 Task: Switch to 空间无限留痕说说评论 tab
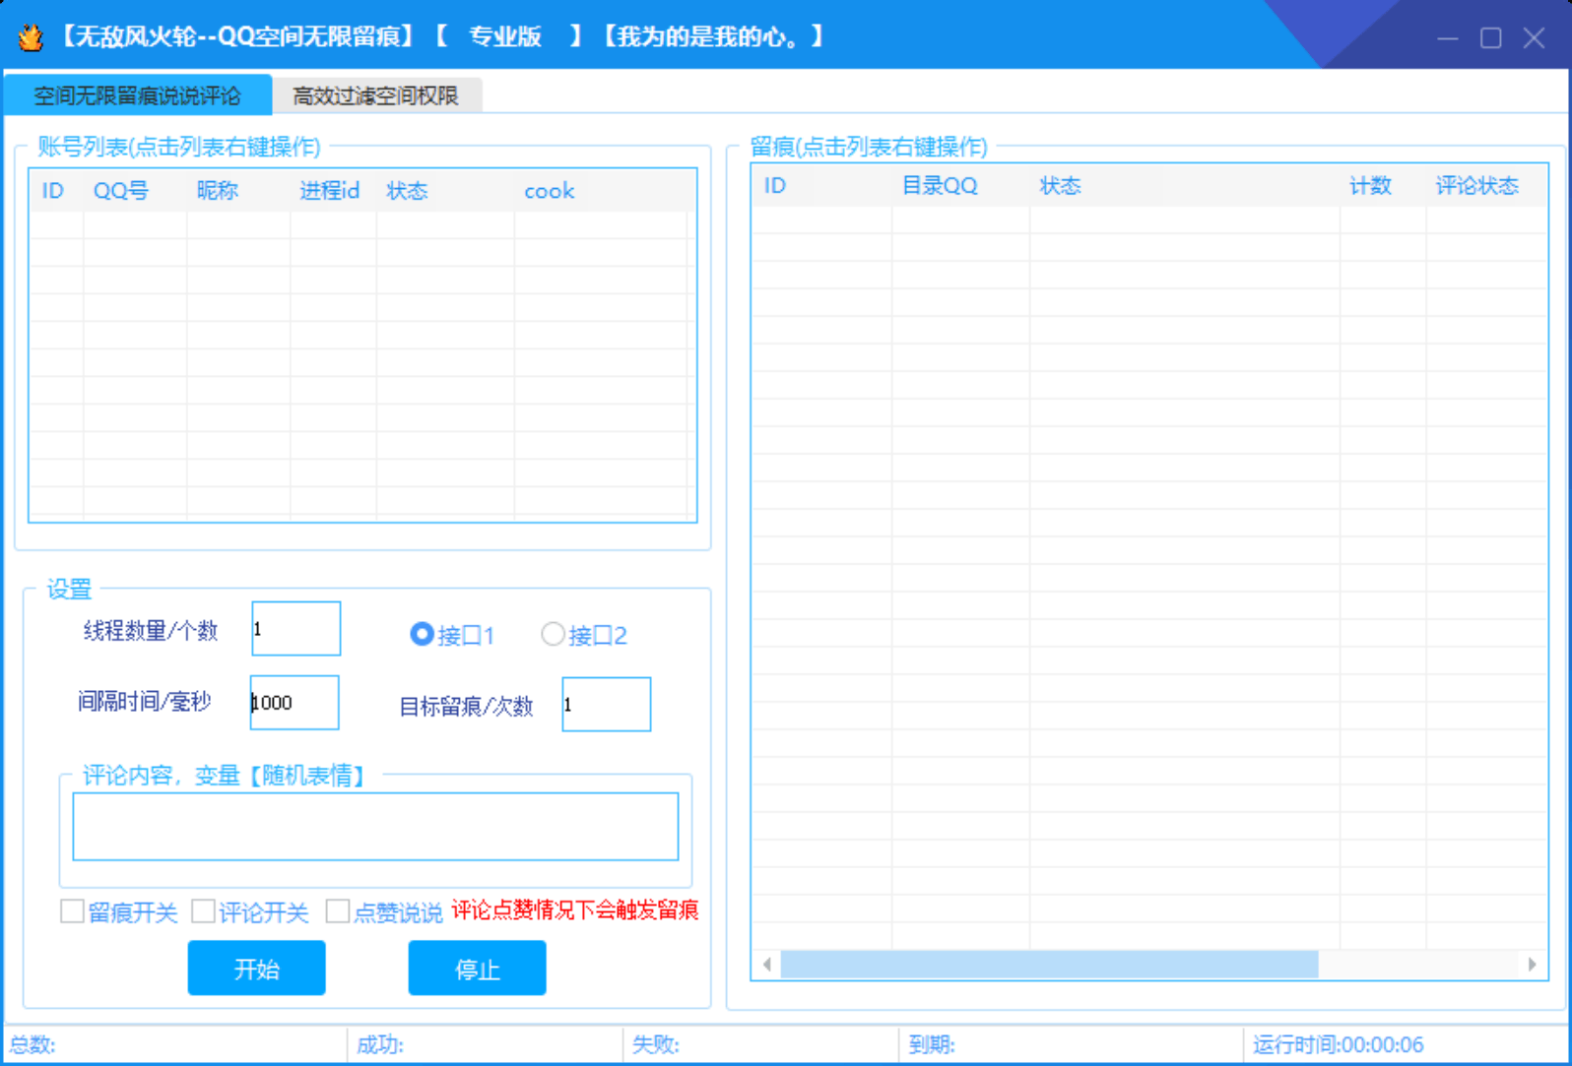(138, 95)
